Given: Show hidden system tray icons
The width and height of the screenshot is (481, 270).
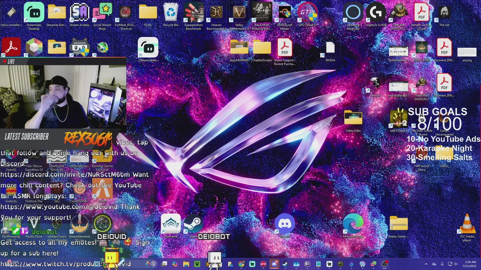Looking at the screenshot, I should pyautogui.click(x=426, y=264).
